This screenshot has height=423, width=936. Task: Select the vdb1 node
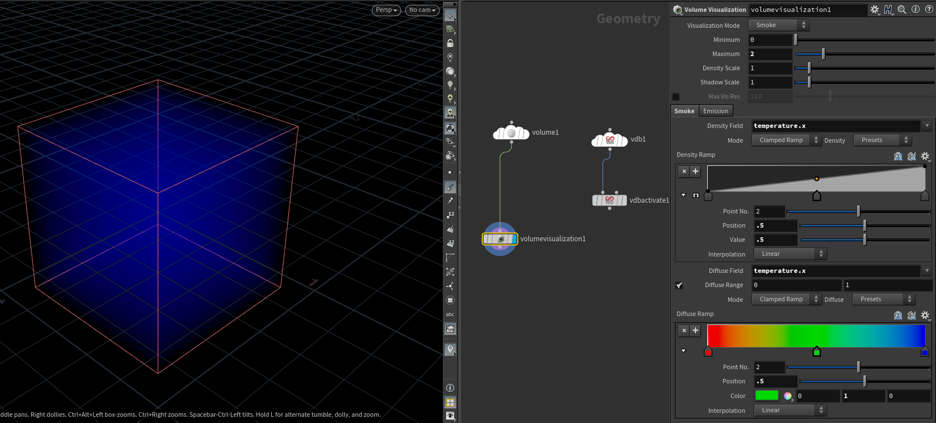(x=609, y=139)
